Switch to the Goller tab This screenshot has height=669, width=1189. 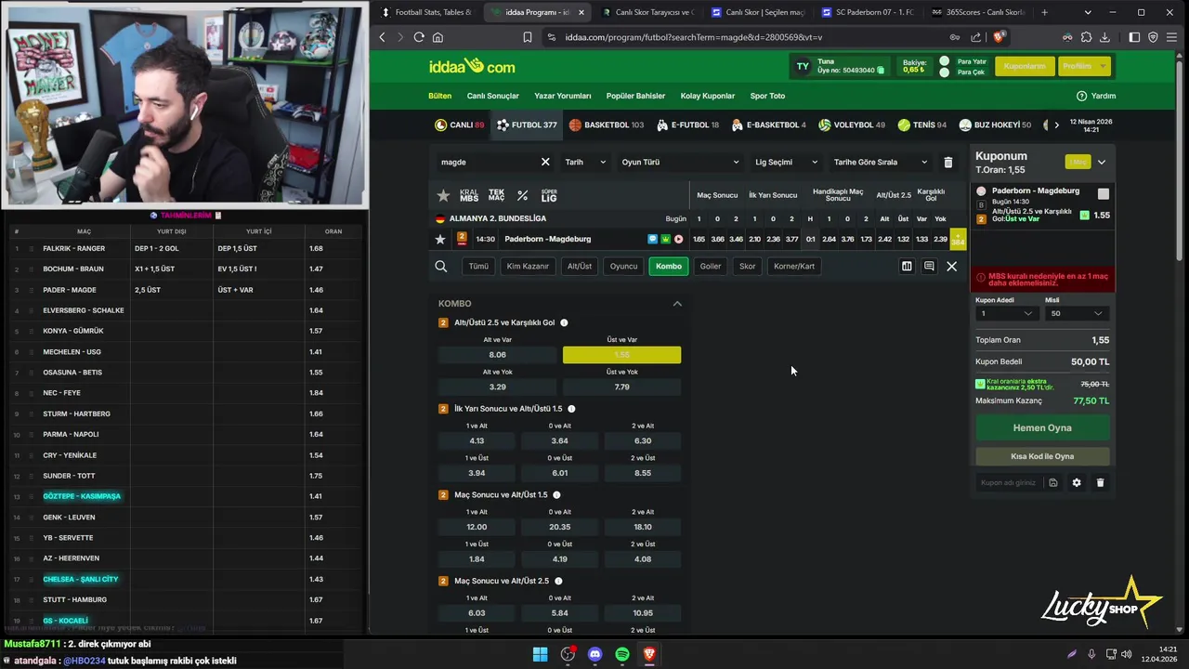[x=711, y=267]
